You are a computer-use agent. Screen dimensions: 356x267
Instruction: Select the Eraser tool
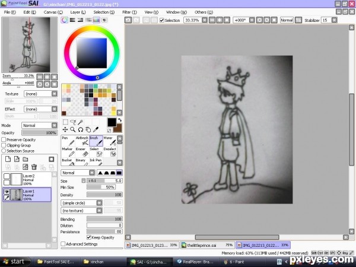tap(82, 152)
